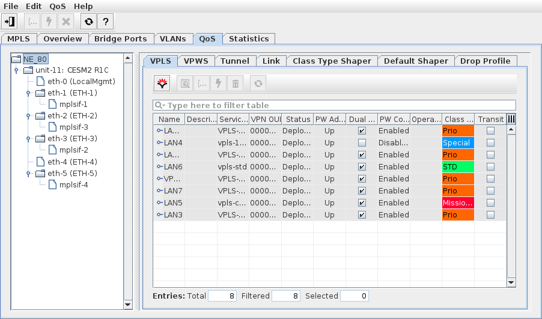Switch to the Drop Profile tab
Screen dimensions: 542x319
[x=485, y=61]
